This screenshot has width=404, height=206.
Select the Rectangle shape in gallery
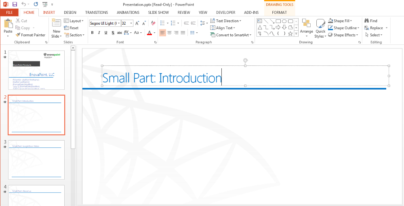278,21
